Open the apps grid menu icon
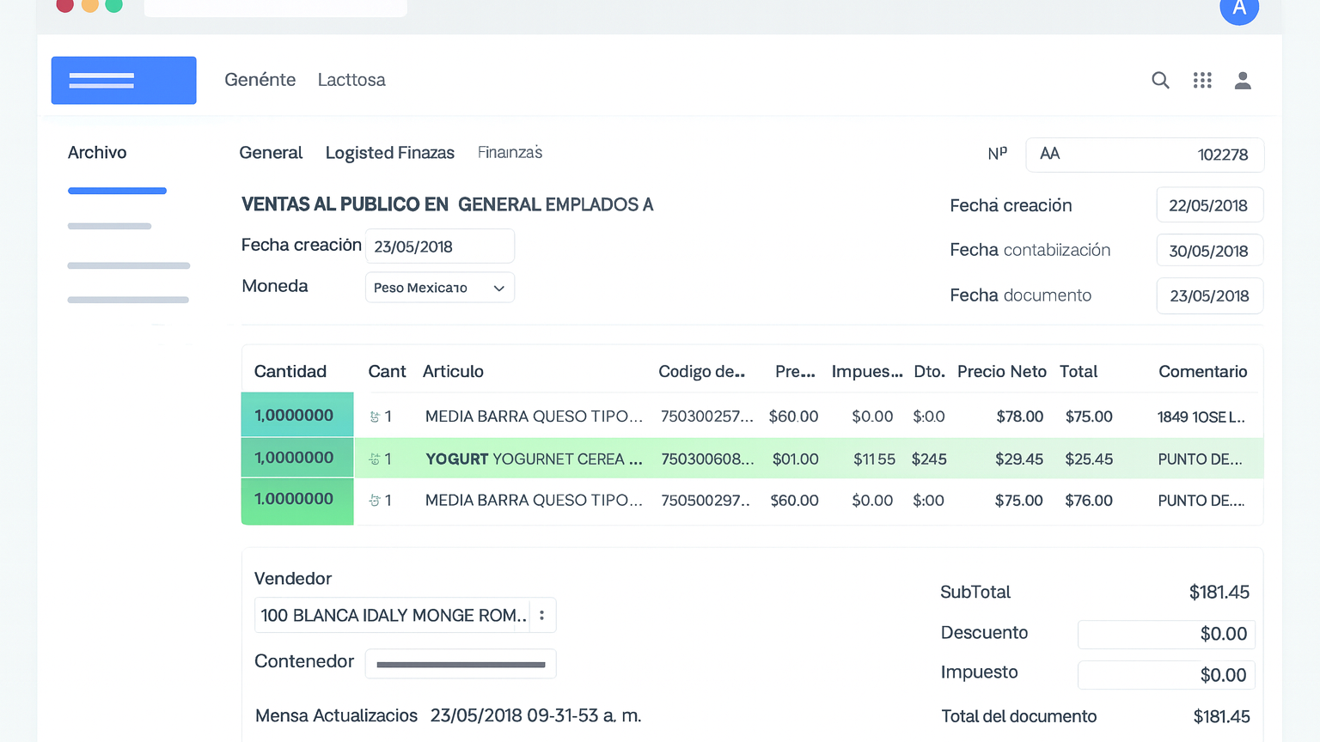The width and height of the screenshot is (1320, 742). [1202, 81]
